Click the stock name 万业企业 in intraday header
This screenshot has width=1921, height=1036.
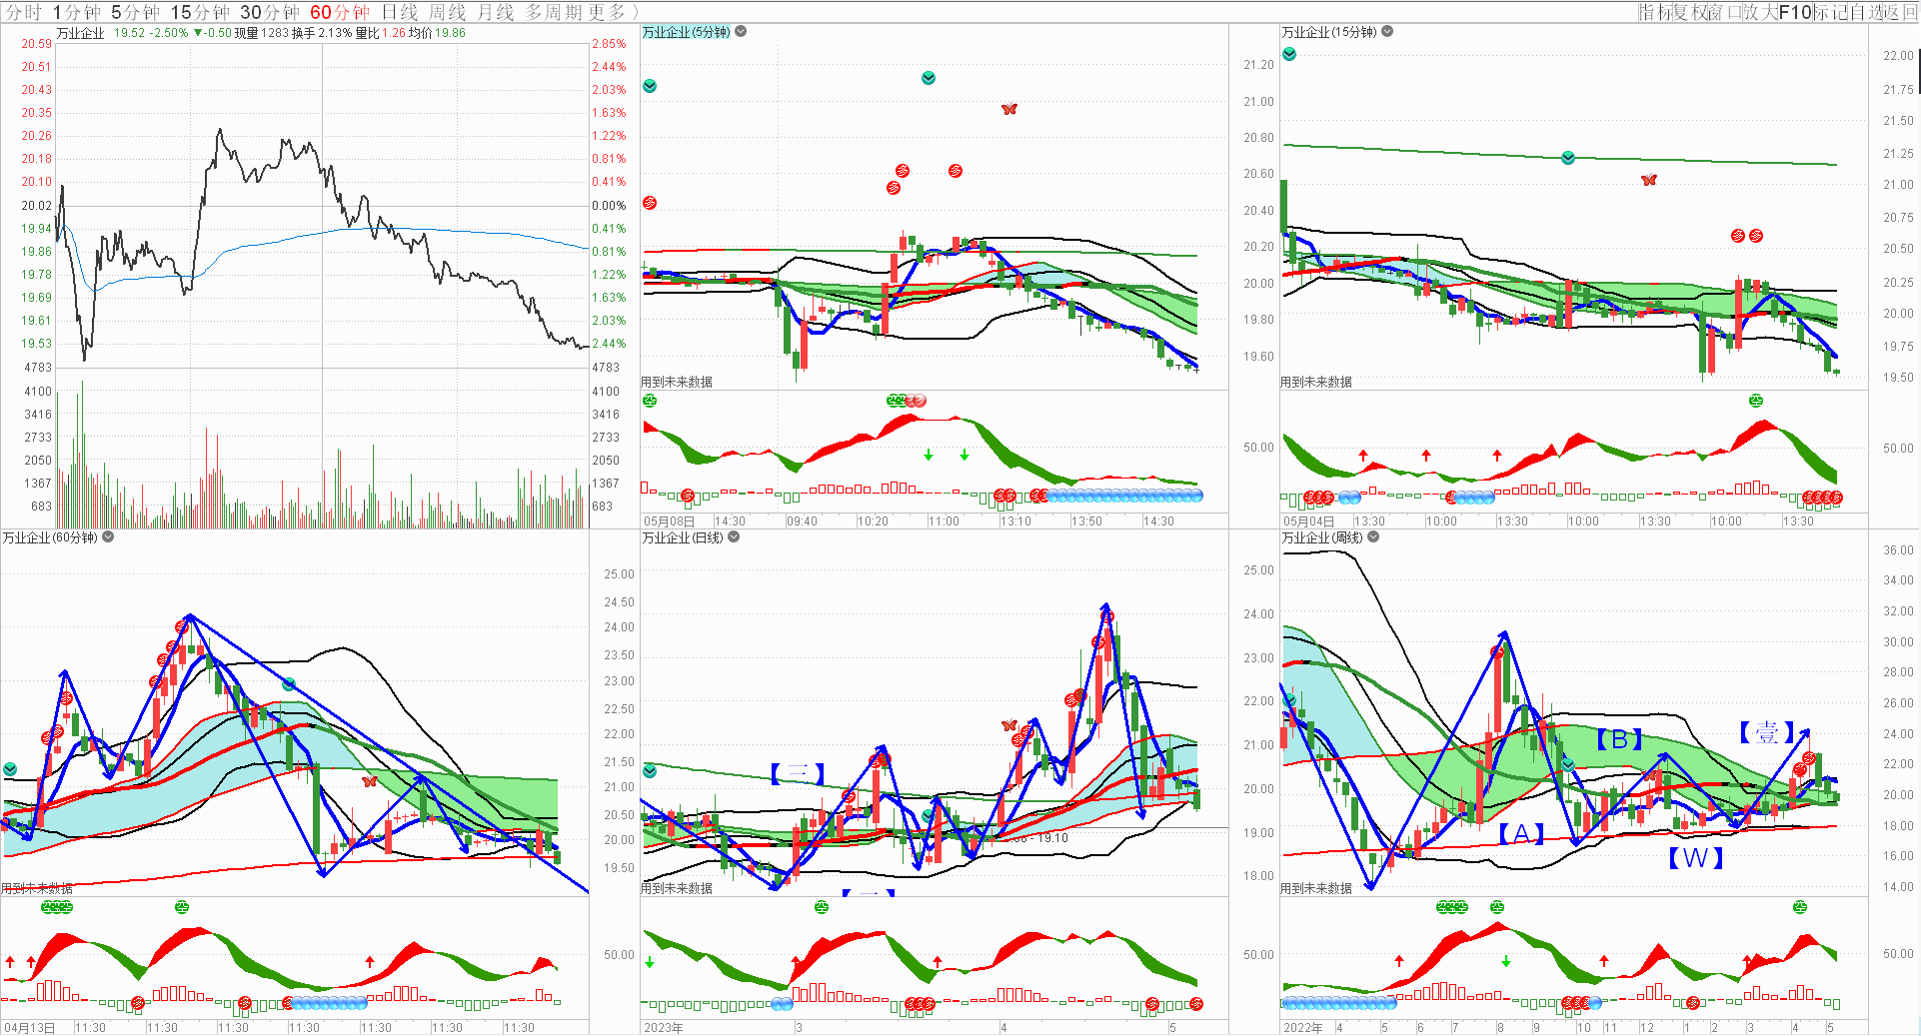coord(80,33)
